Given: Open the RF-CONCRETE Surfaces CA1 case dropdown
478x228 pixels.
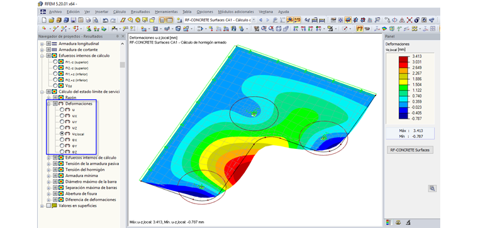Looking at the screenshot, I should coord(253,20).
